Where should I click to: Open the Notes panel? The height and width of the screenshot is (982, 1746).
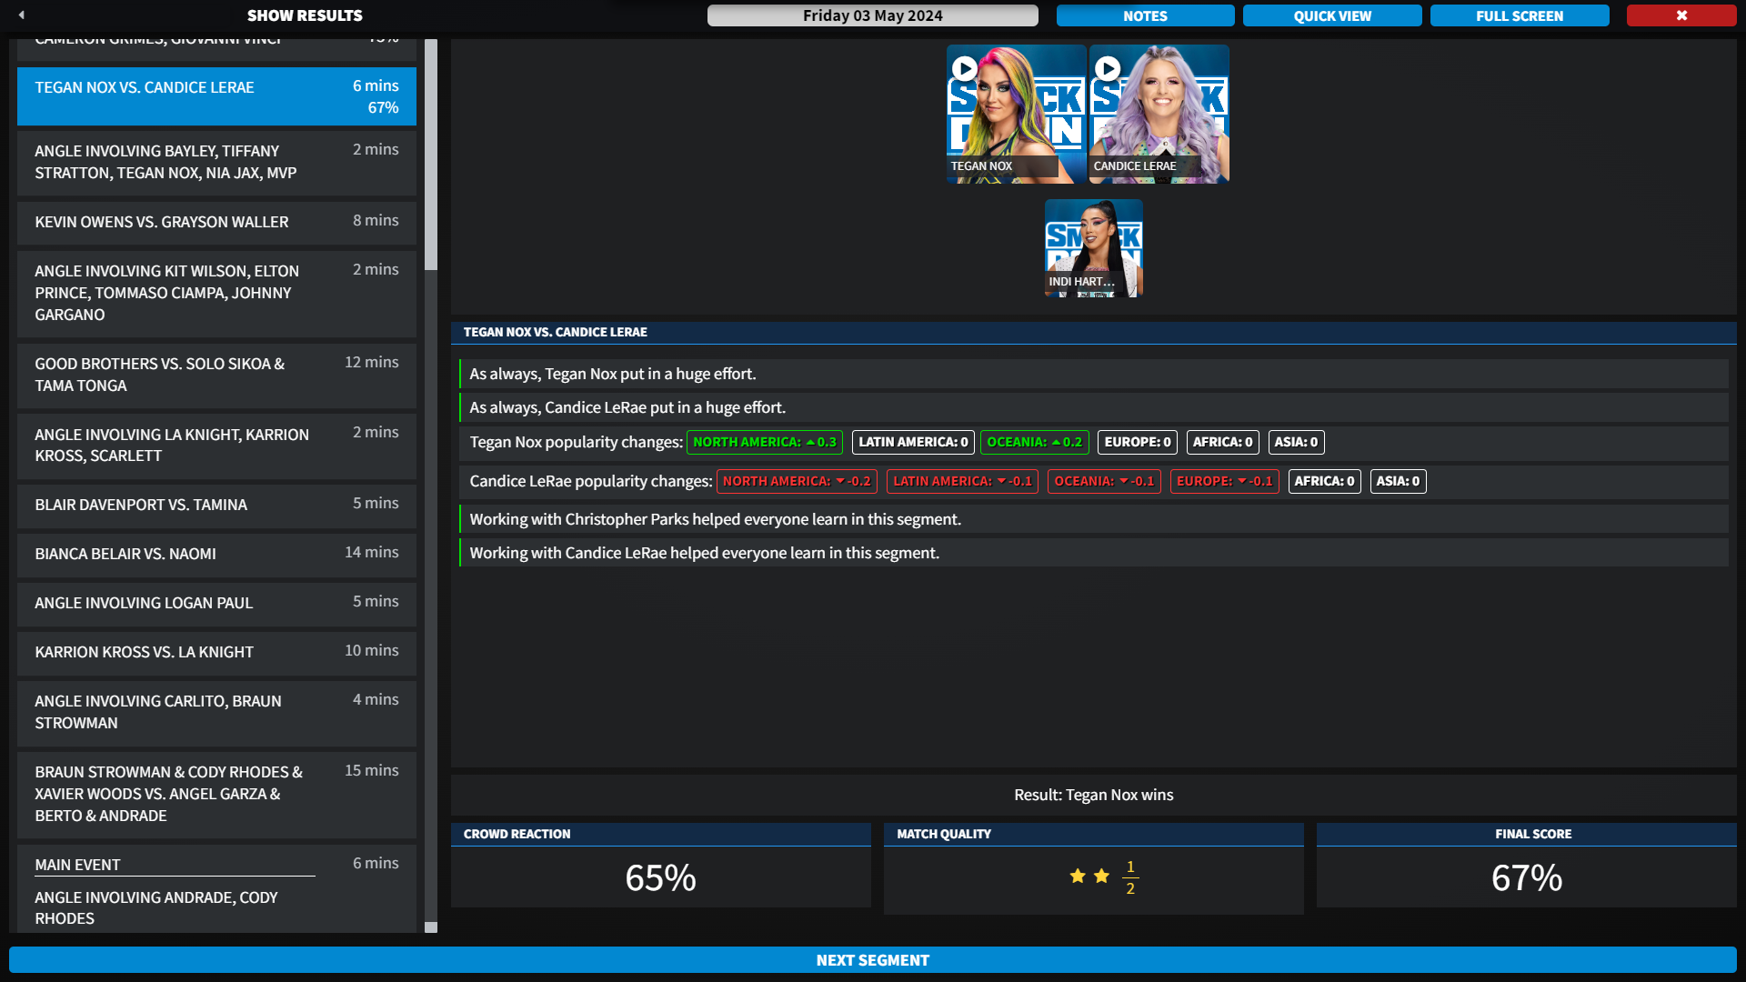[1145, 15]
